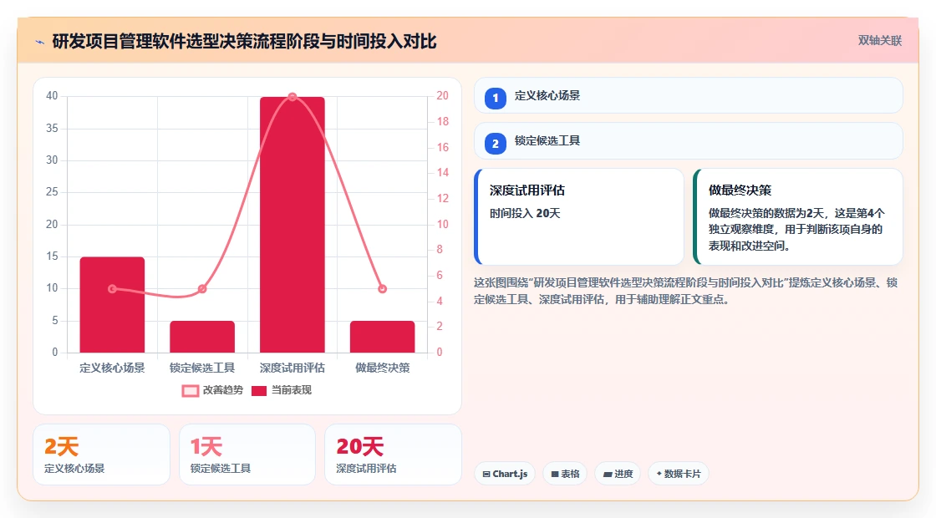Click the 定义核心场景 x-axis label
The height and width of the screenshot is (518, 936).
point(112,368)
